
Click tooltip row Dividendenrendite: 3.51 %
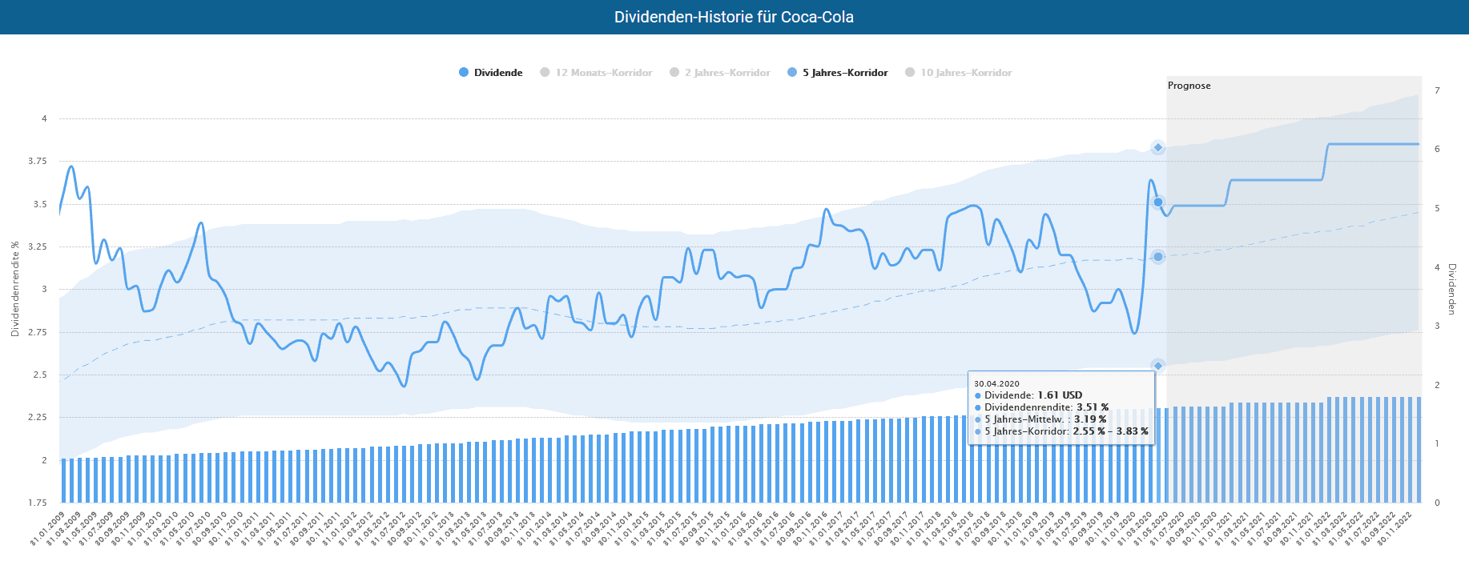tap(1041, 407)
